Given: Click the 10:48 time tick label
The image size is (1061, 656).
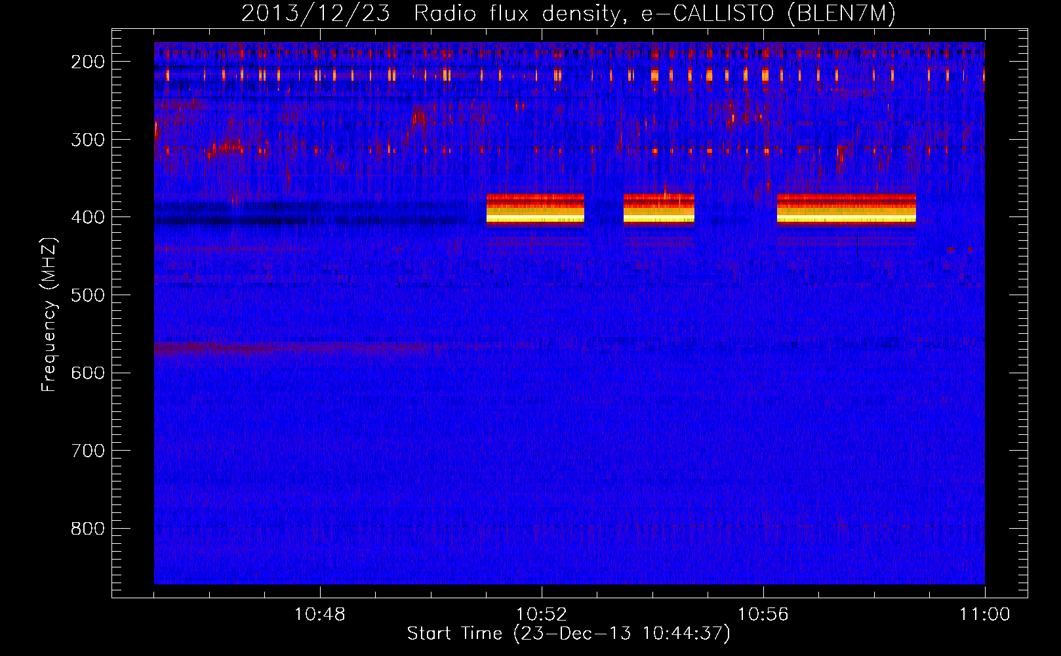Looking at the screenshot, I should click(x=320, y=615).
